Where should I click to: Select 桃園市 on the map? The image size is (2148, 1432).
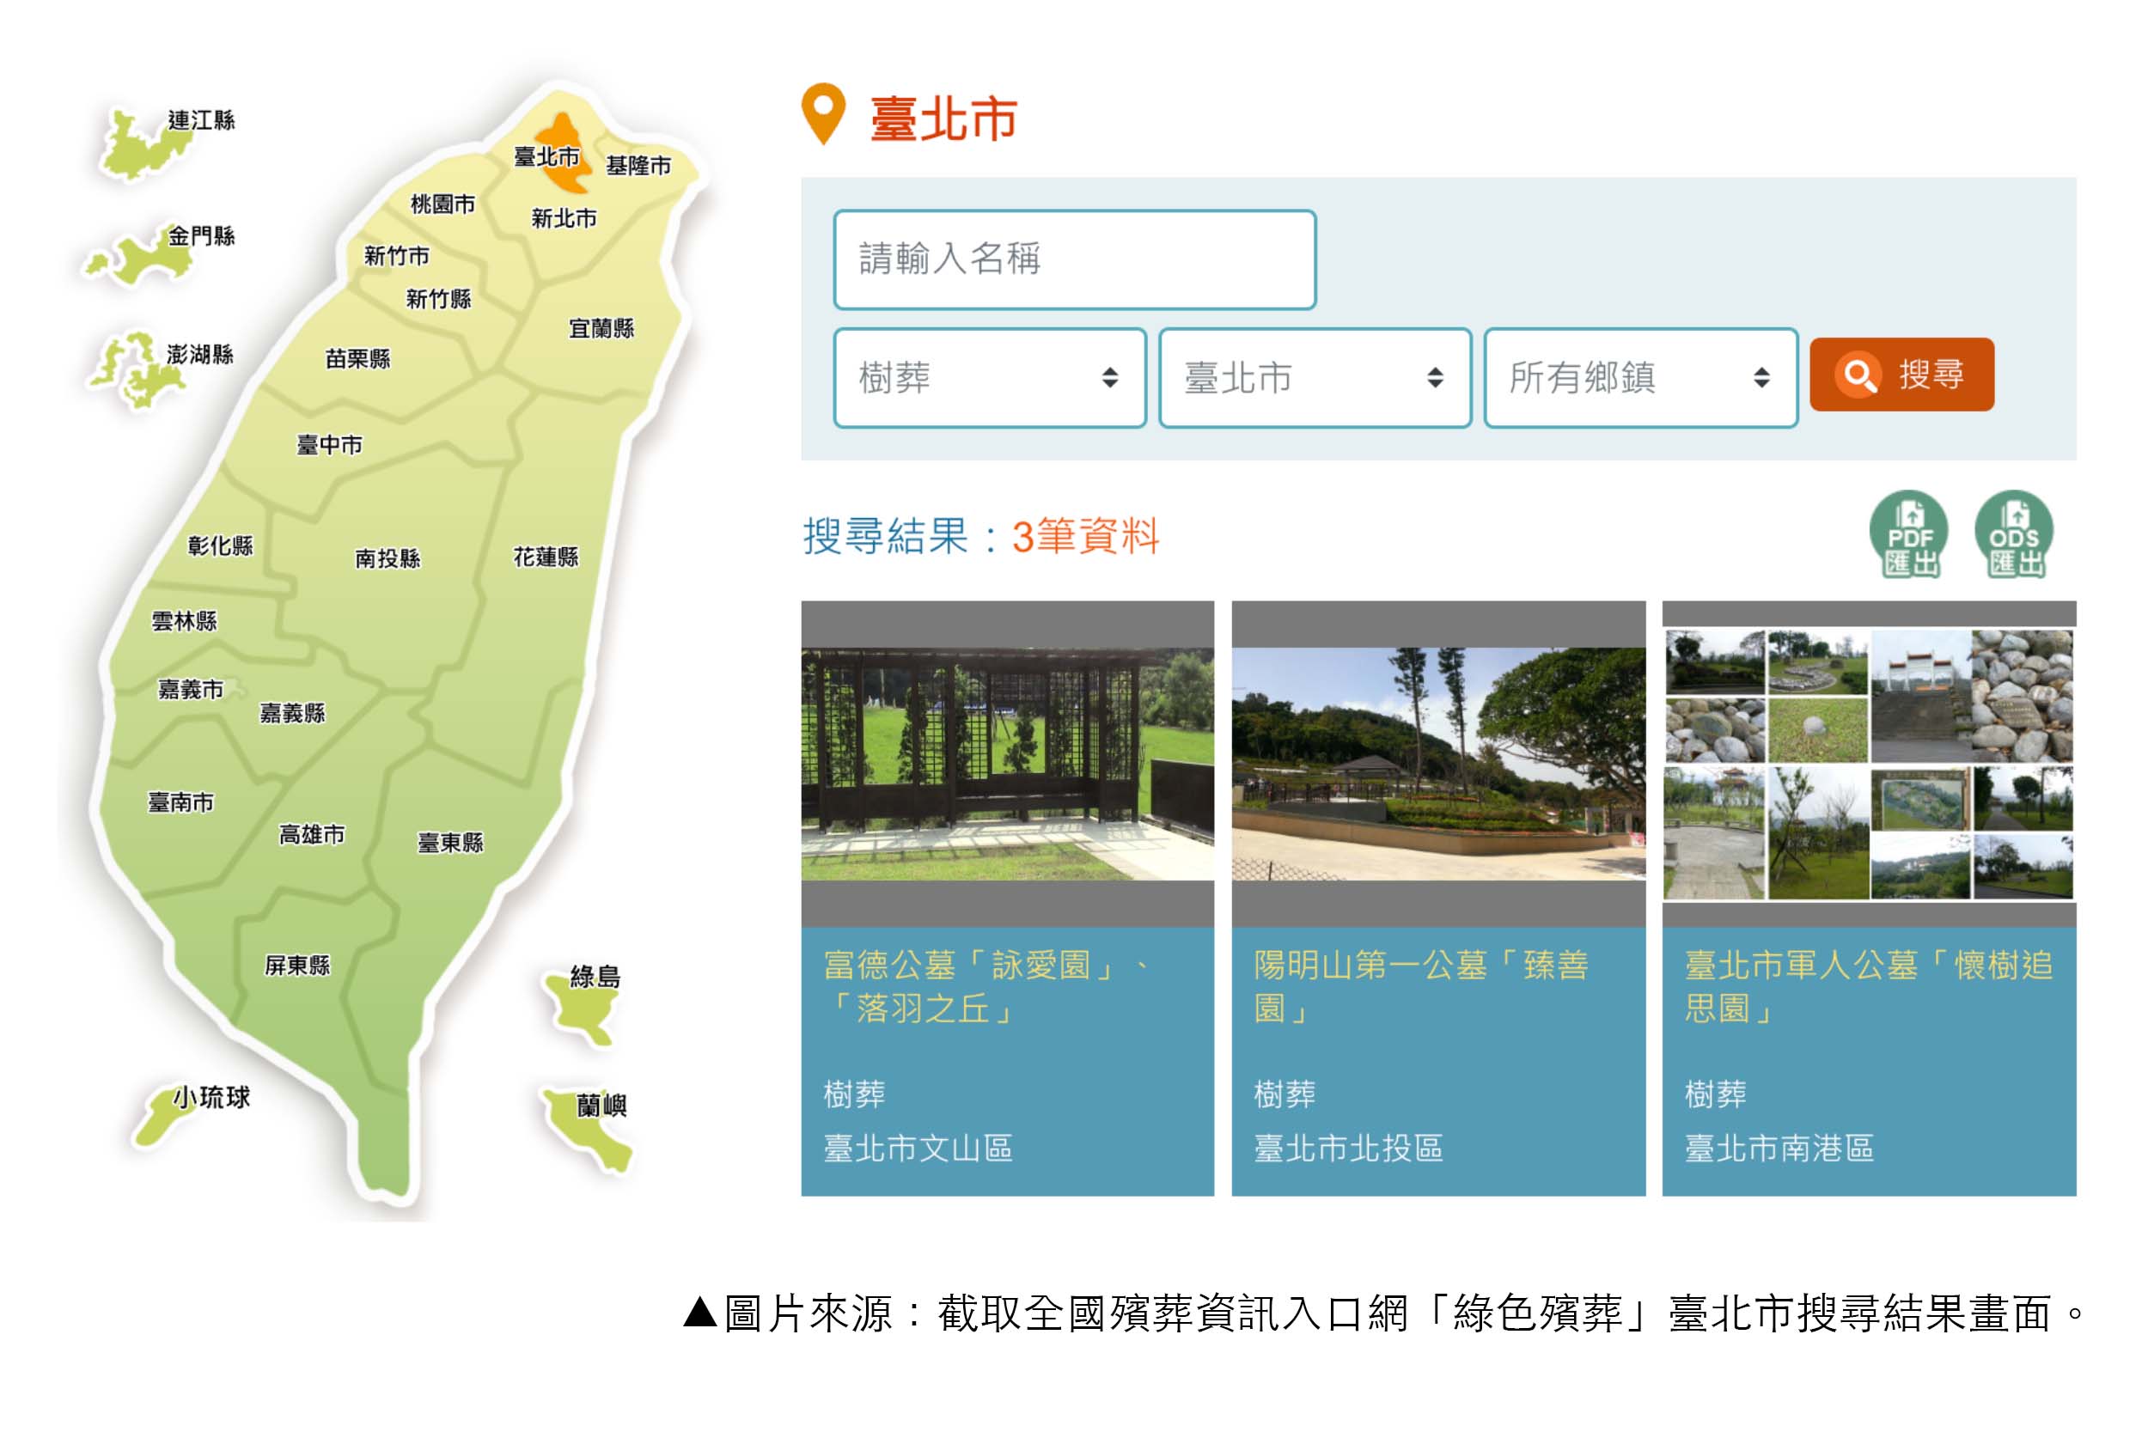pos(443,204)
